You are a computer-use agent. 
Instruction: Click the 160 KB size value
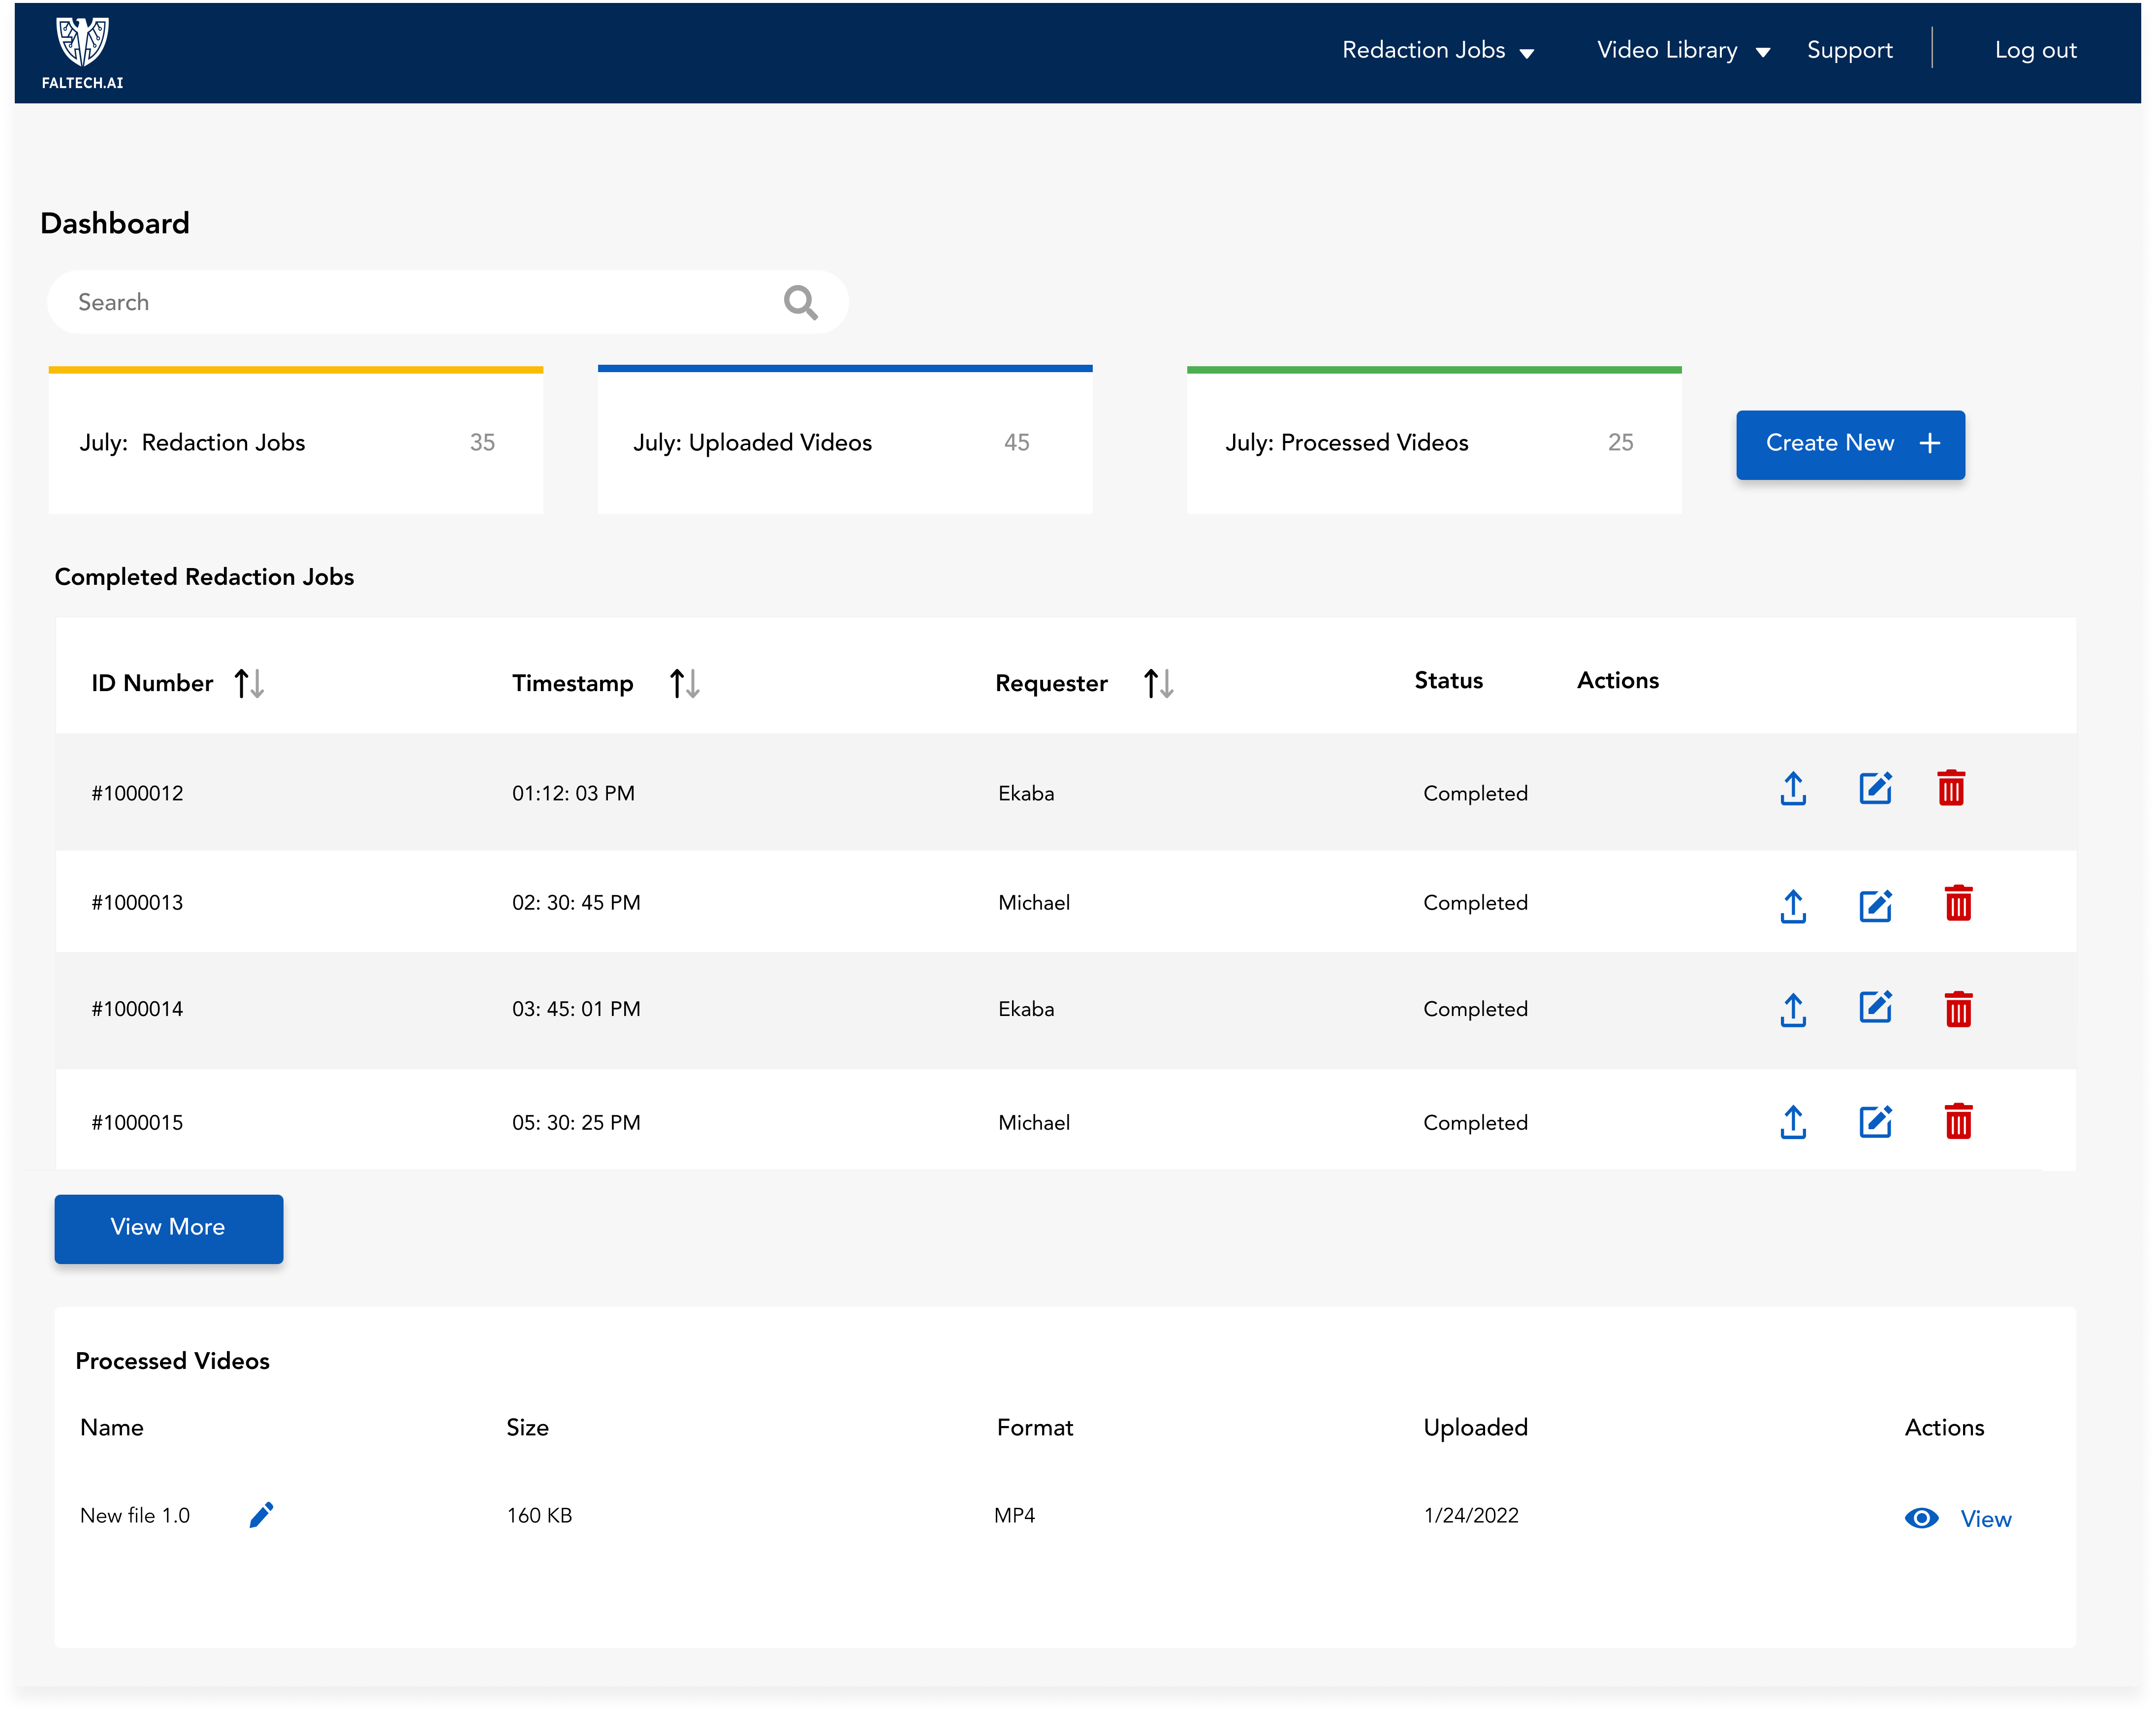[539, 1515]
